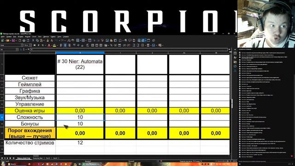Click the Insert image icon

(x=107, y=40)
